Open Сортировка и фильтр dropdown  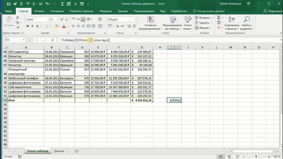pos(232,23)
